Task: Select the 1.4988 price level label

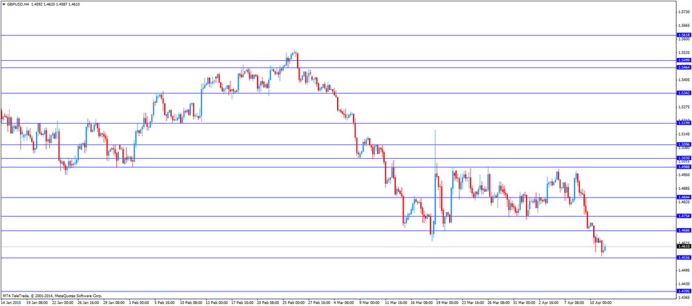Action: point(683,167)
